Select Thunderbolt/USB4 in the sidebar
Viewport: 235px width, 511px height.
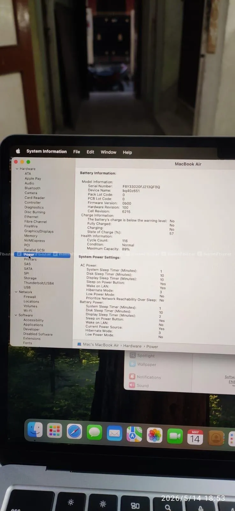(39, 283)
